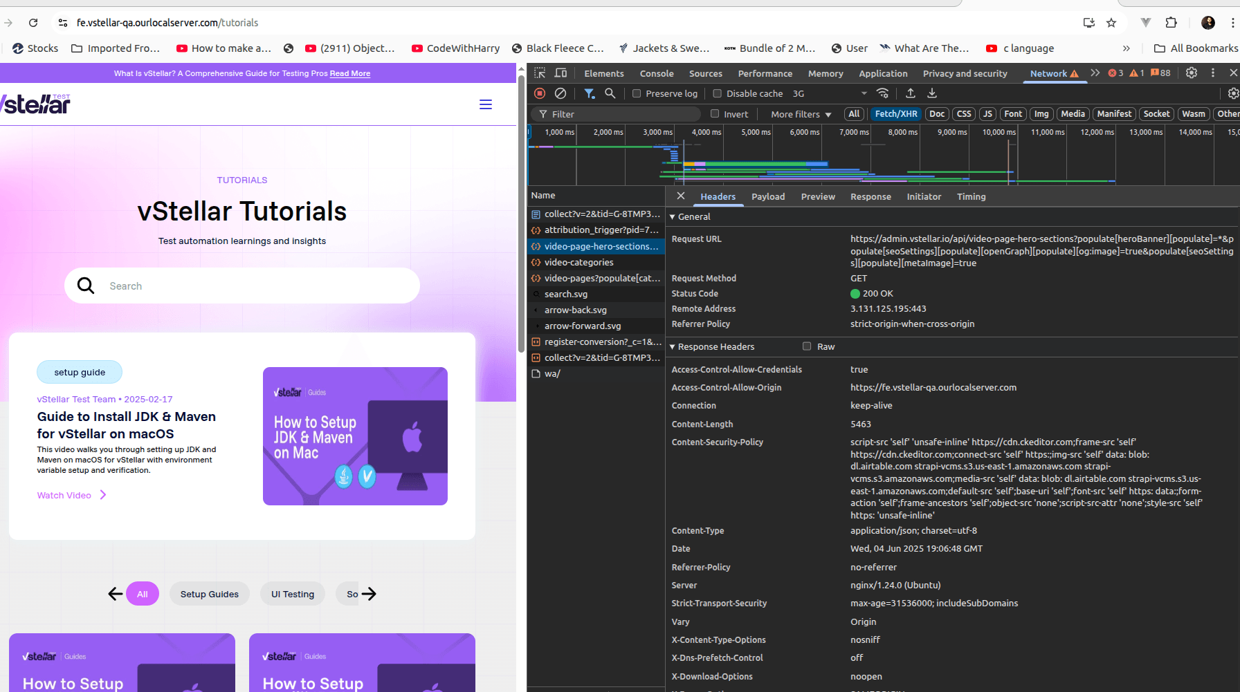
Task: Switch to the Console panel
Action: pos(657,73)
